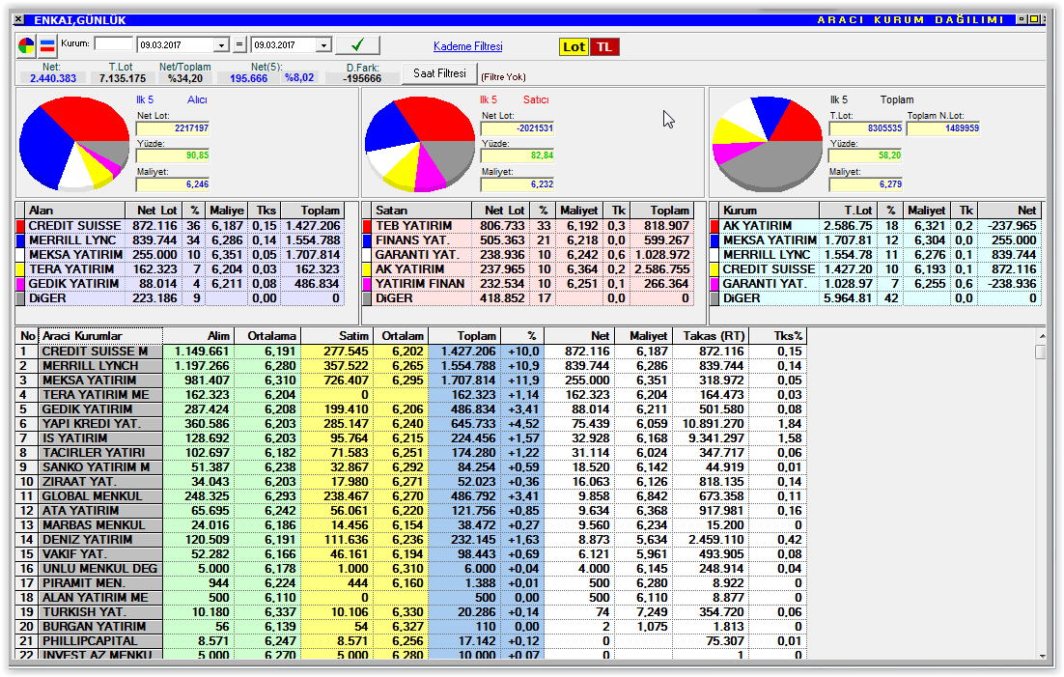This screenshot has width=1064, height=677.
Task: Click buyers Net Lot field 2217197
Action: pos(173,128)
